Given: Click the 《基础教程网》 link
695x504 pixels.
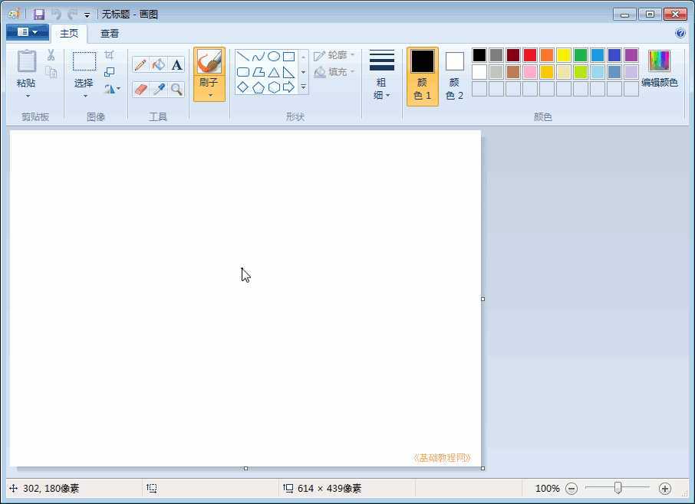Looking at the screenshot, I should click(x=443, y=457).
